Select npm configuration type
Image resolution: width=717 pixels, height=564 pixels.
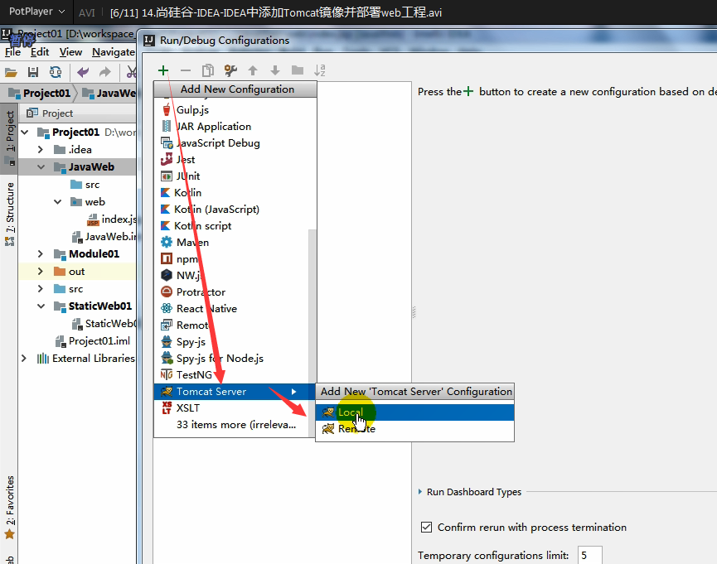(232, 259)
